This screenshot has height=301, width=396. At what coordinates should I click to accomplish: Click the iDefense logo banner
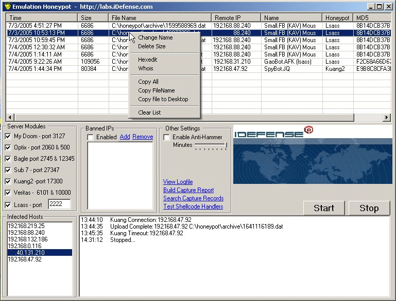312,155
